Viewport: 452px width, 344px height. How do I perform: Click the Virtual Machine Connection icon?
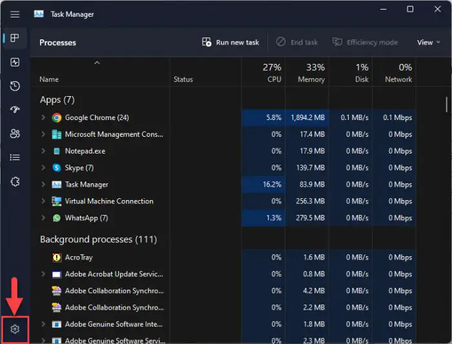tap(57, 201)
